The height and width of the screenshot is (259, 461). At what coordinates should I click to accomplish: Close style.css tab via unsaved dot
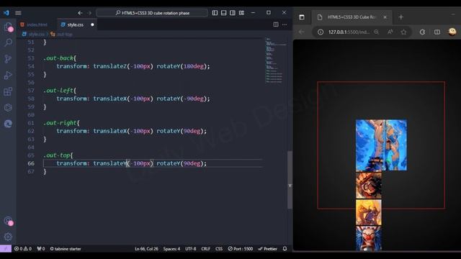(x=92, y=24)
